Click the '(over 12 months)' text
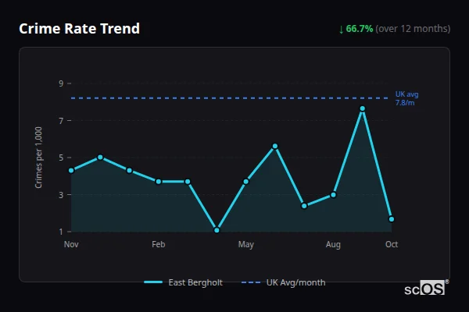The width and height of the screenshot is (469, 312). click(x=413, y=29)
